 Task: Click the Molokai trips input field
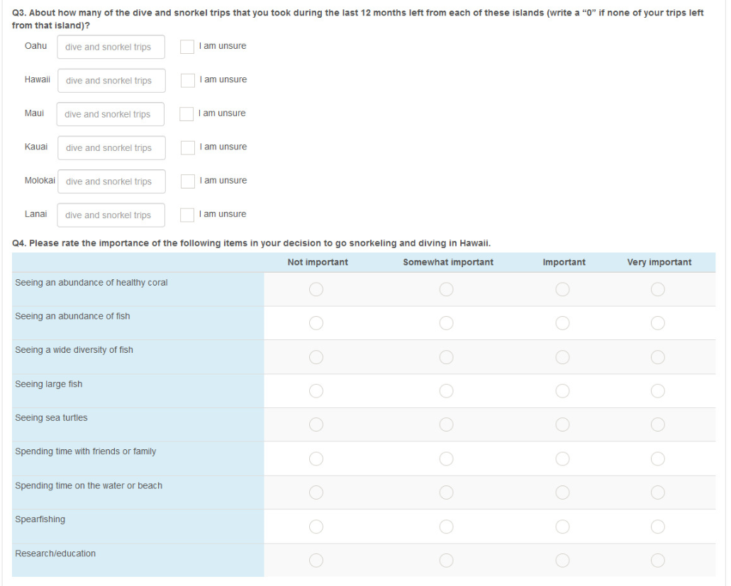pyautogui.click(x=111, y=181)
